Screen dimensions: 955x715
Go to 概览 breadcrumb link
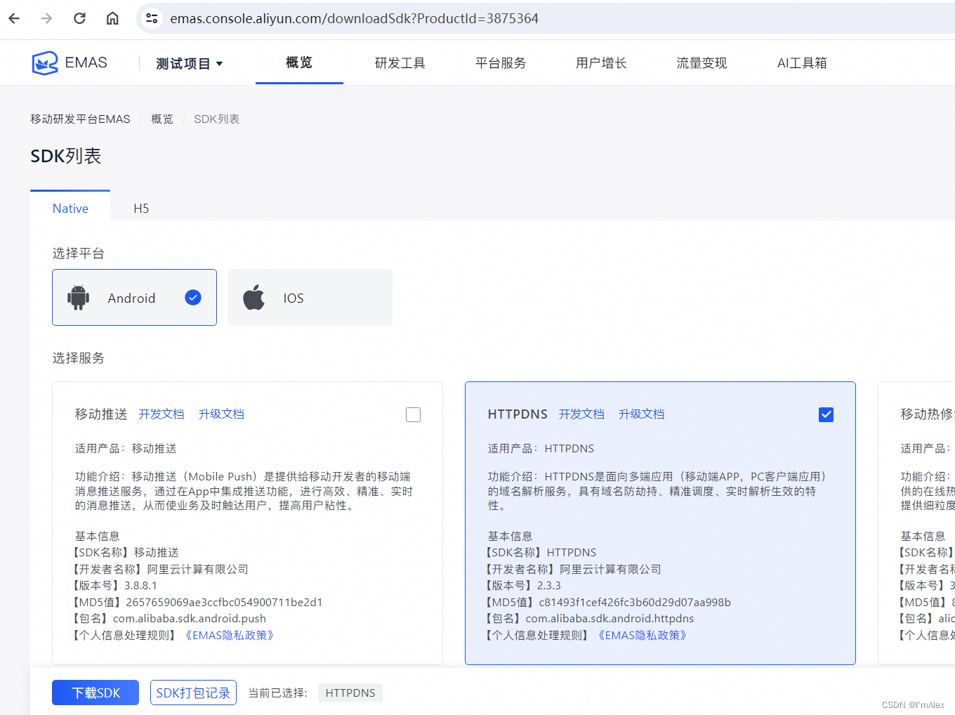(162, 119)
